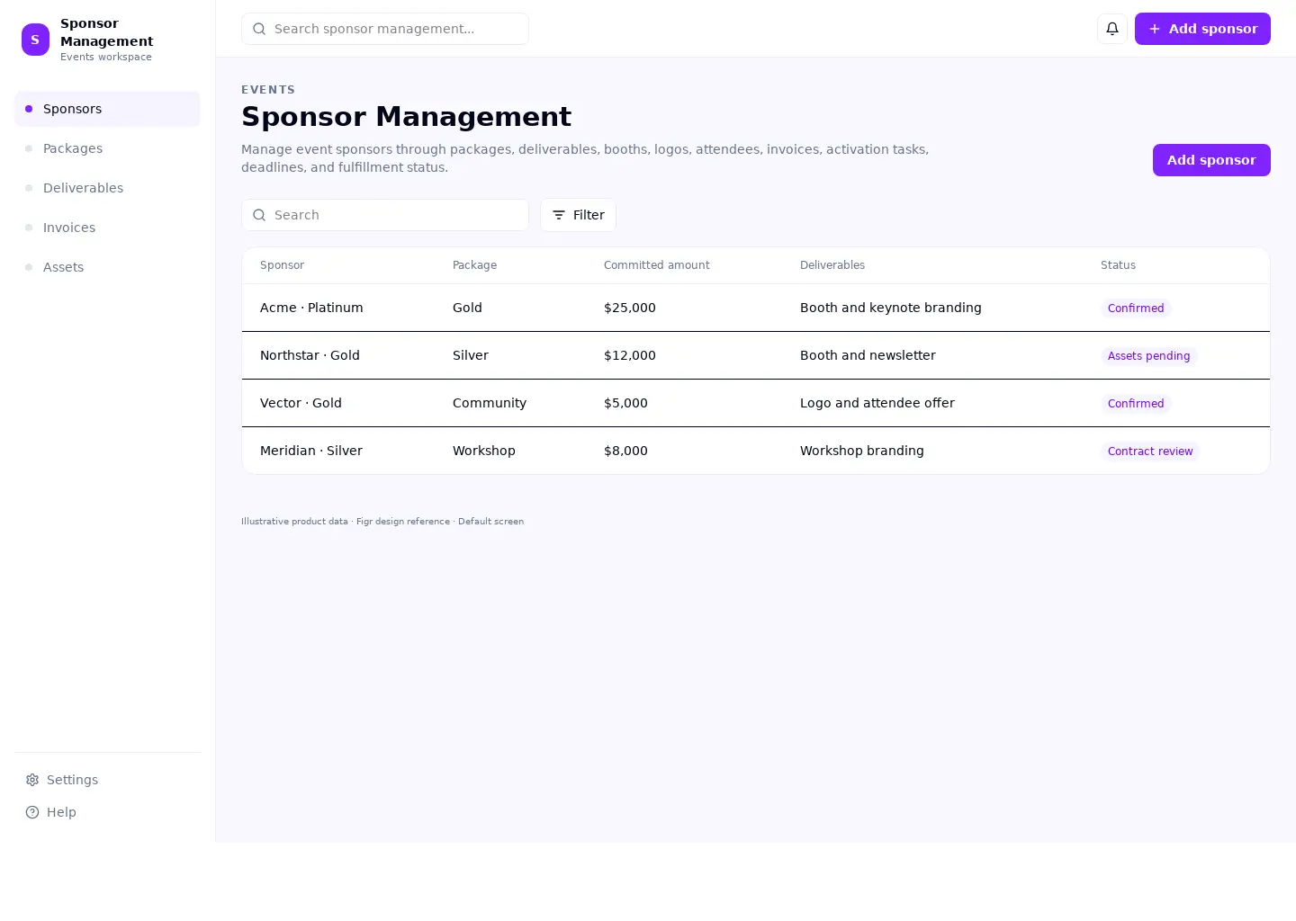
Task: Navigate to Deliverables
Action: (107, 188)
